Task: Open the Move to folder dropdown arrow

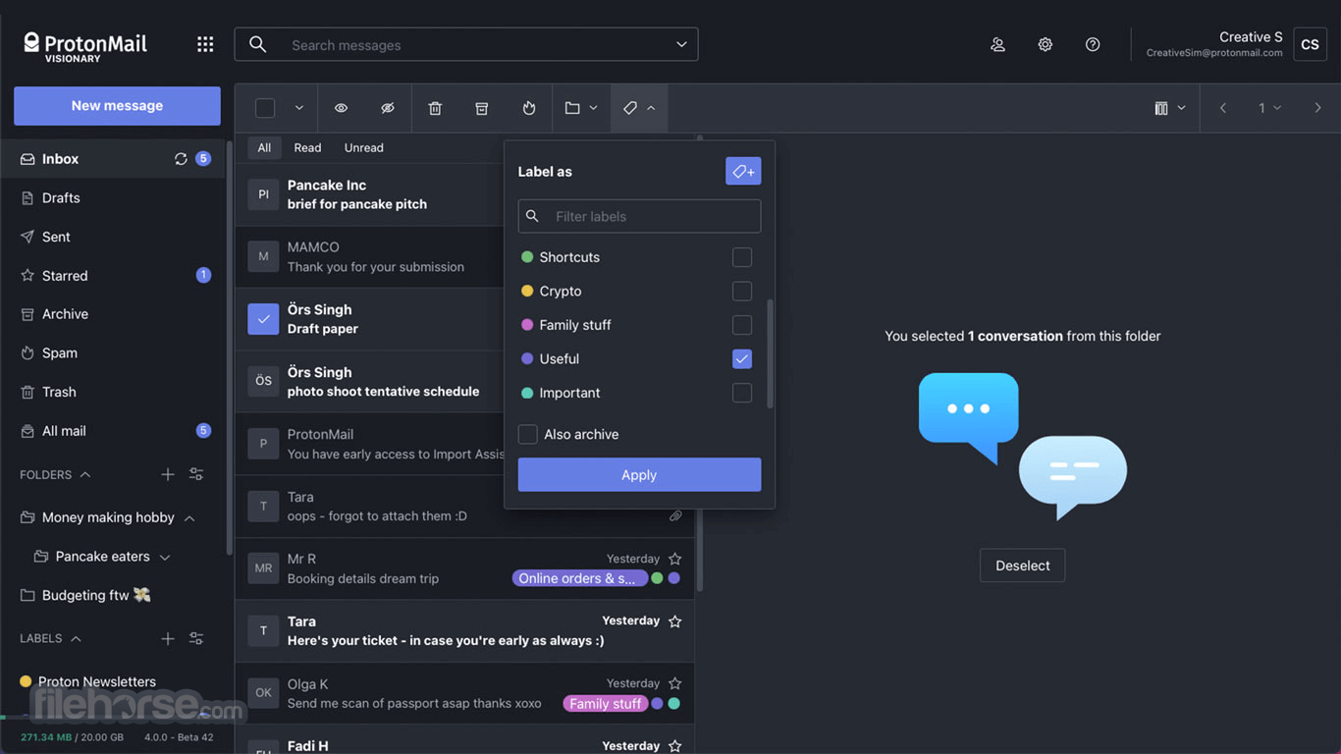Action: click(x=593, y=108)
